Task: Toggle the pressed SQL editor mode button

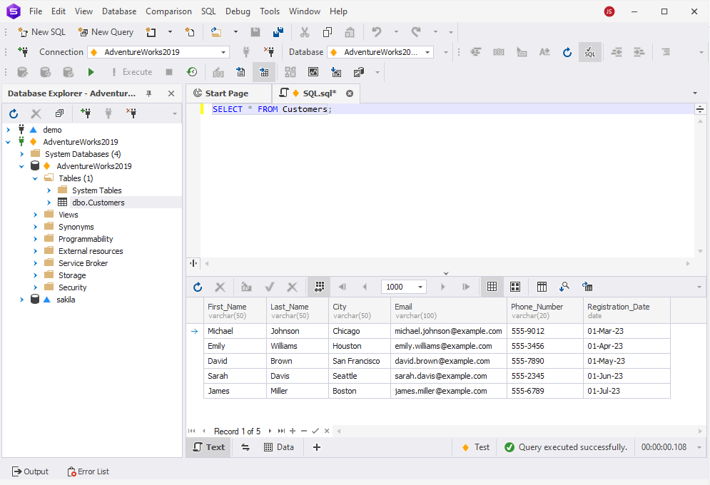Action: tap(590, 52)
